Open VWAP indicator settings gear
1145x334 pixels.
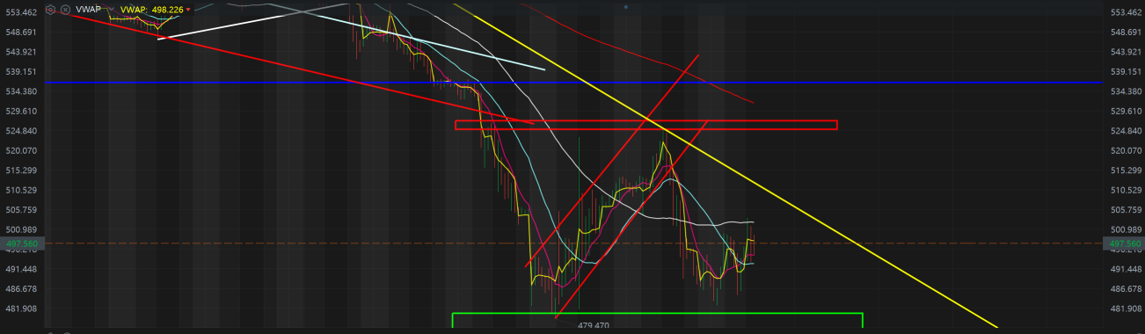pyautogui.click(x=50, y=10)
